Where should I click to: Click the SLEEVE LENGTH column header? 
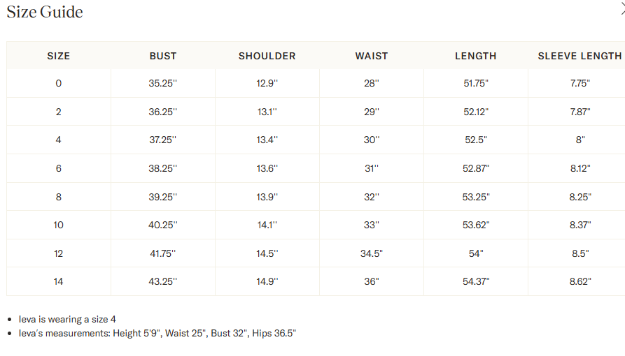(580, 56)
